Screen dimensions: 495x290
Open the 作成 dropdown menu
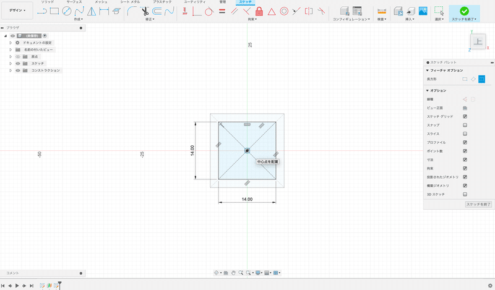79,19
